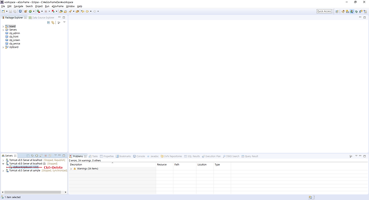This screenshot has height=200, width=369.
Task: Open the Servers view menu arrow
Action: [x=55, y=155]
